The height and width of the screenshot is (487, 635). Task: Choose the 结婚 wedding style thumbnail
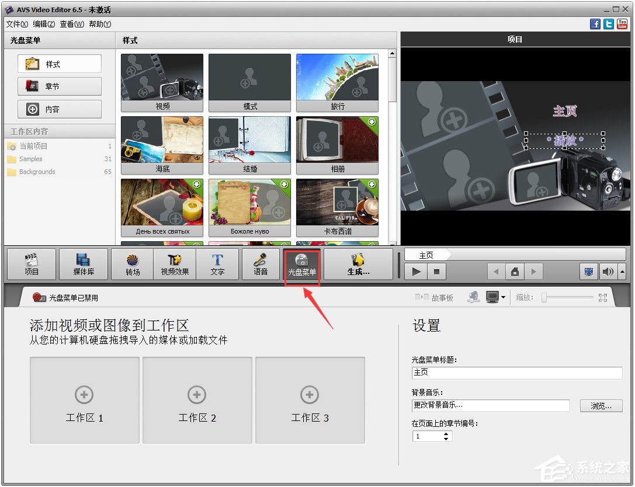(250, 145)
